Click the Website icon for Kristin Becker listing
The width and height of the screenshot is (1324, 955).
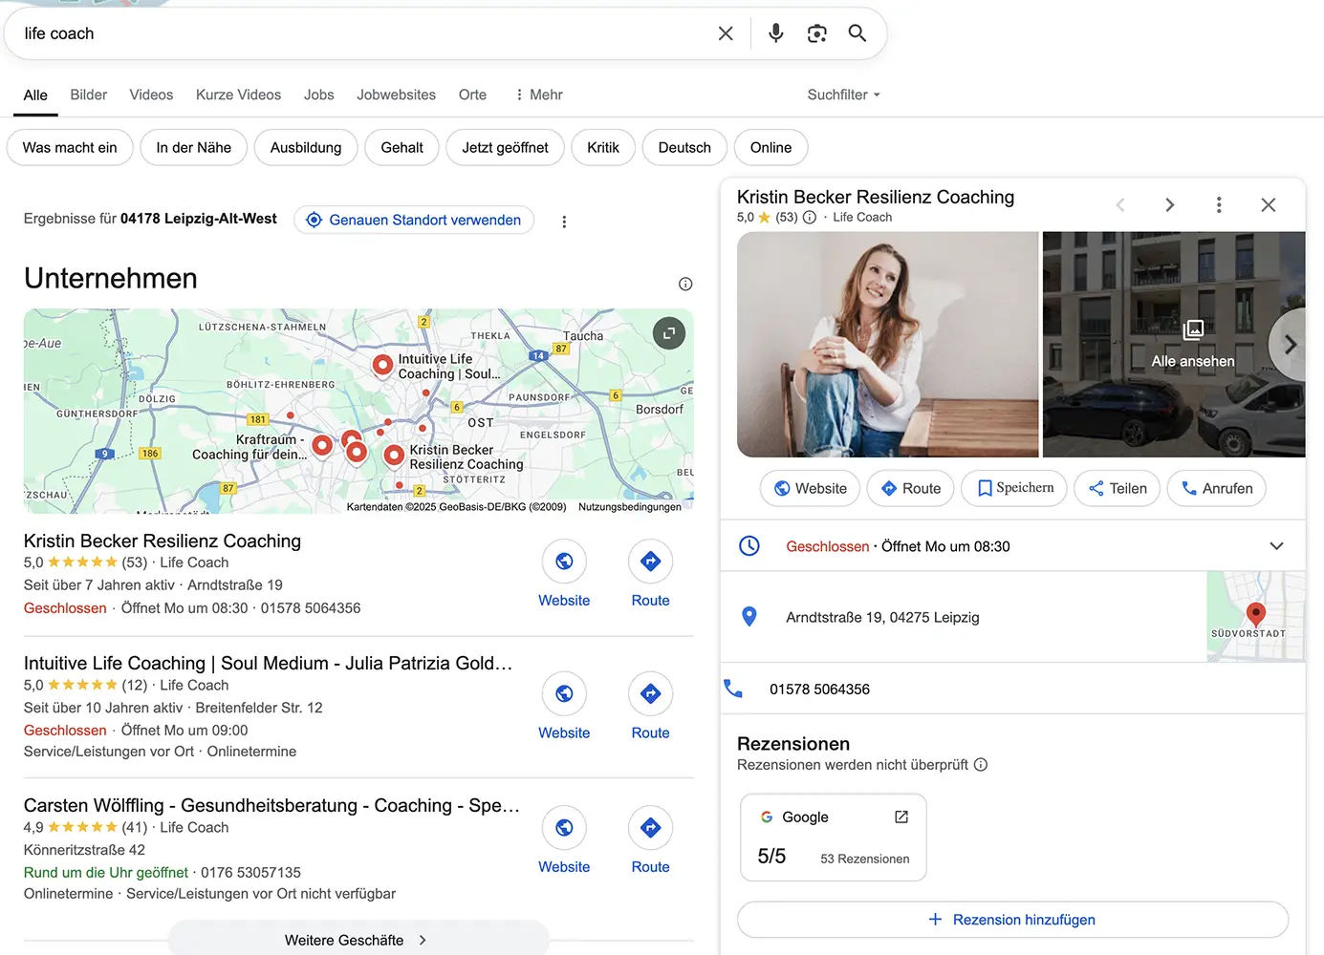pos(564,562)
